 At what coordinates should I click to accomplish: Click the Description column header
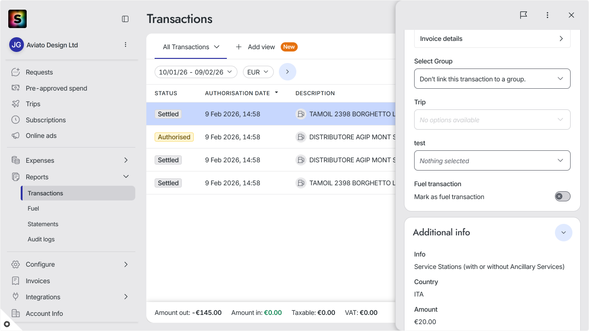tap(315, 93)
